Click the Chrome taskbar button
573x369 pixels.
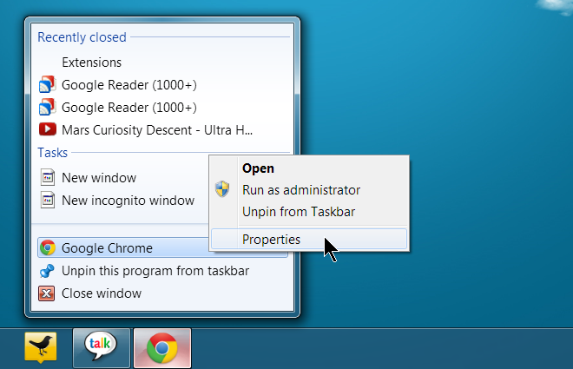pyautogui.click(x=162, y=348)
